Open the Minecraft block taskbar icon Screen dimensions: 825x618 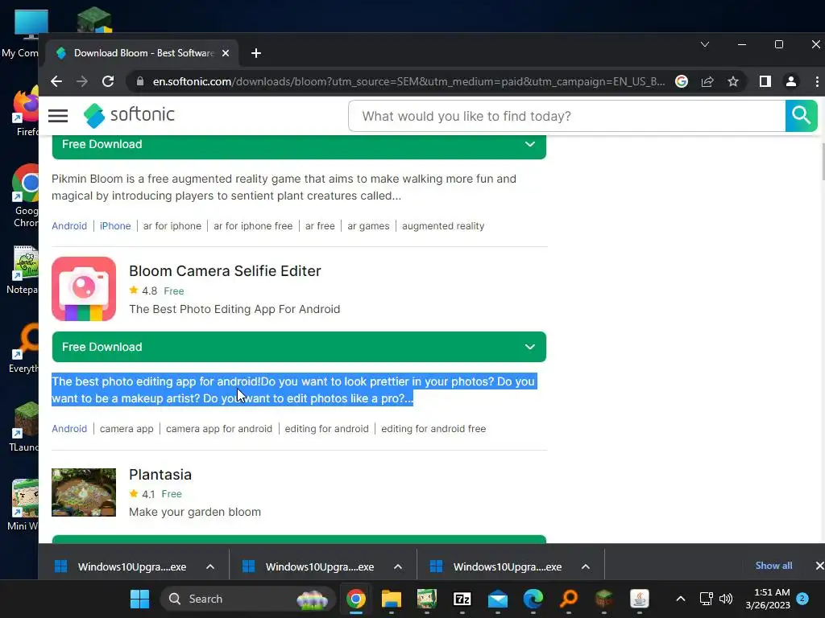click(x=604, y=599)
